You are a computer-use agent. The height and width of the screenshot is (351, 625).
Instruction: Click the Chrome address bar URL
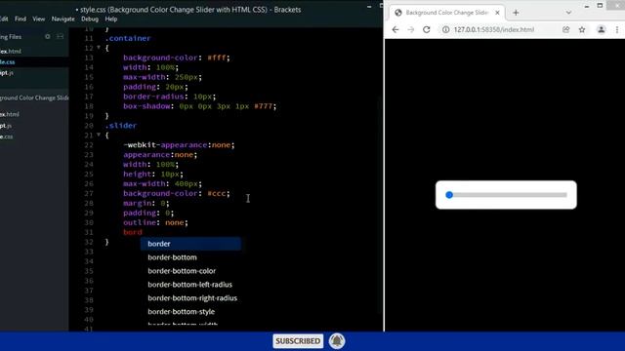[494, 29]
